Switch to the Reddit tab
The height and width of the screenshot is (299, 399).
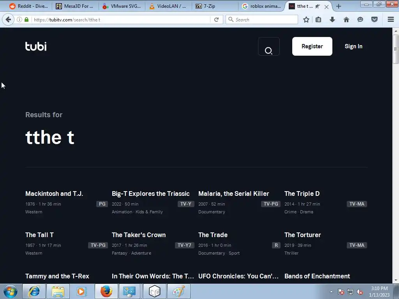pyautogui.click(x=28, y=6)
